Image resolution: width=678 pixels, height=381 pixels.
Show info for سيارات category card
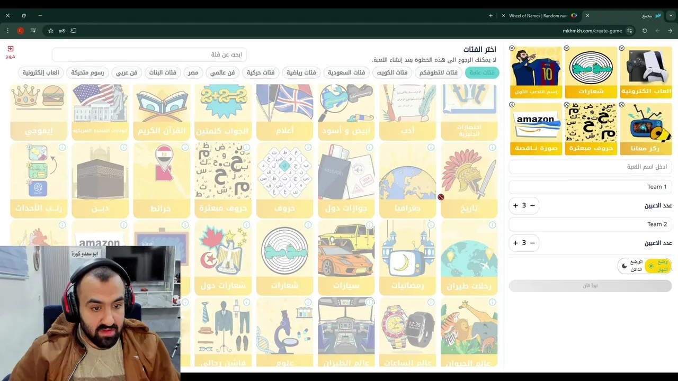coord(370,225)
